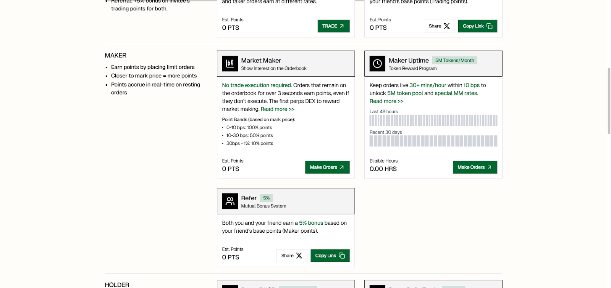Copy Link in top referral card
611x288 pixels.
(x=477, y=26)
